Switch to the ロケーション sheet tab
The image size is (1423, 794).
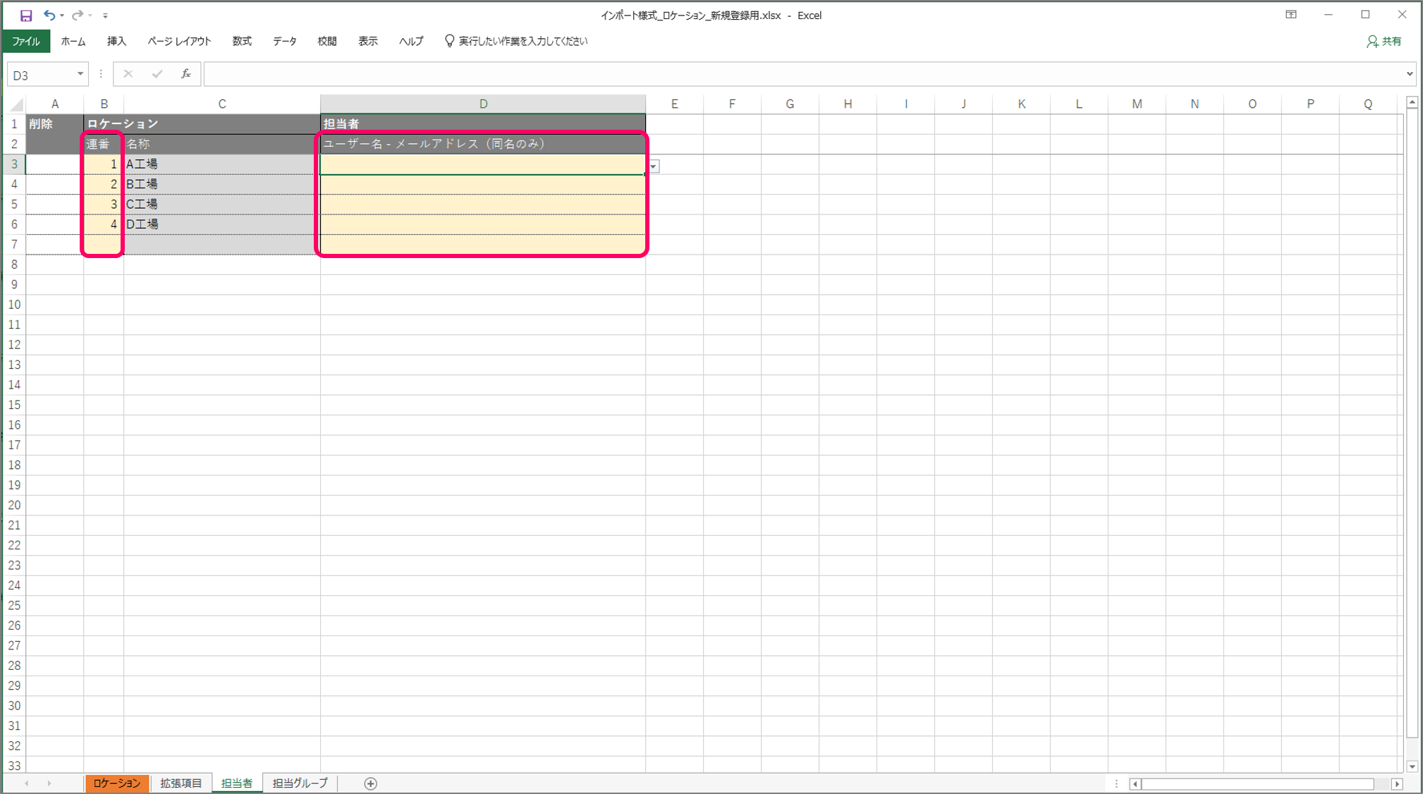coord(117,783)
